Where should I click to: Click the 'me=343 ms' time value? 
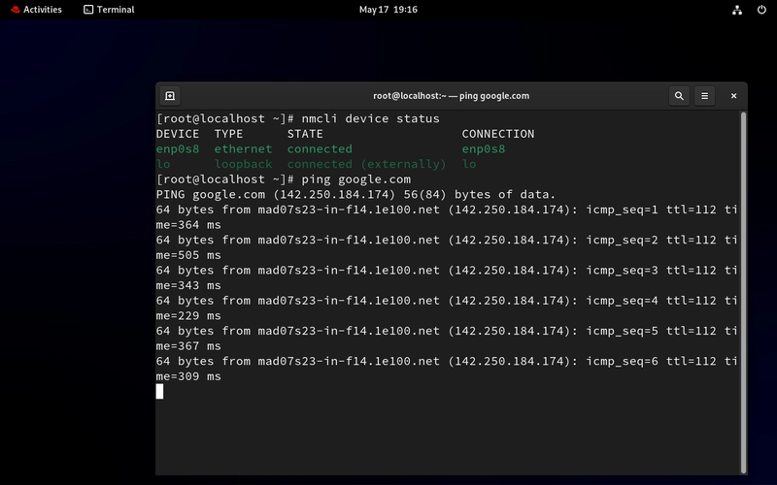coord(188,285)
